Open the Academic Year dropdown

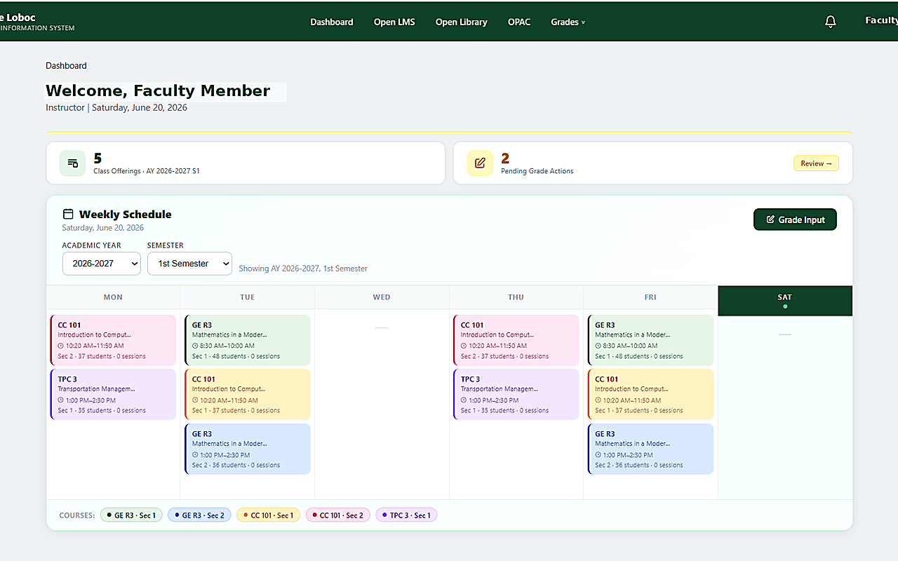tap(102, 264)
